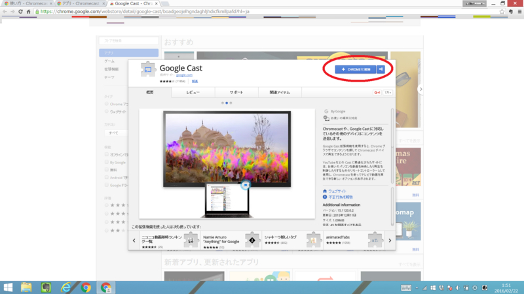Open File Explorer from the taskbar
This screenshot has height=294, width=524.
point(26,287)
